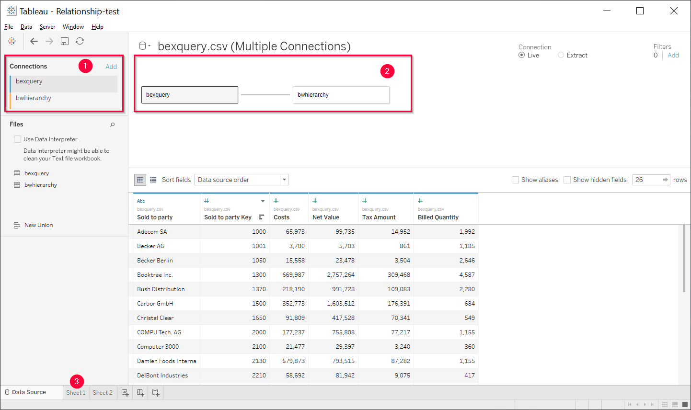Click the Sold to party column header
691x410 pixels.
[166, 209]
